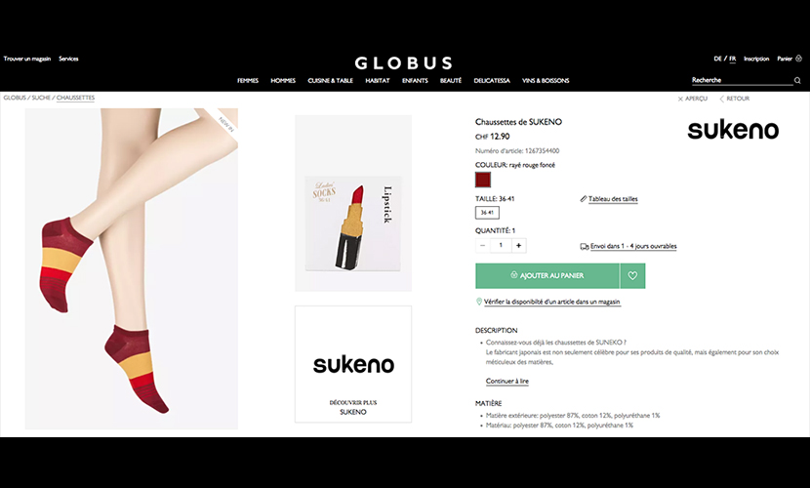The width and height of the screenshot is (810, 488).
Task: Increase quantity with plus button
Action: [x=518, y=246]
